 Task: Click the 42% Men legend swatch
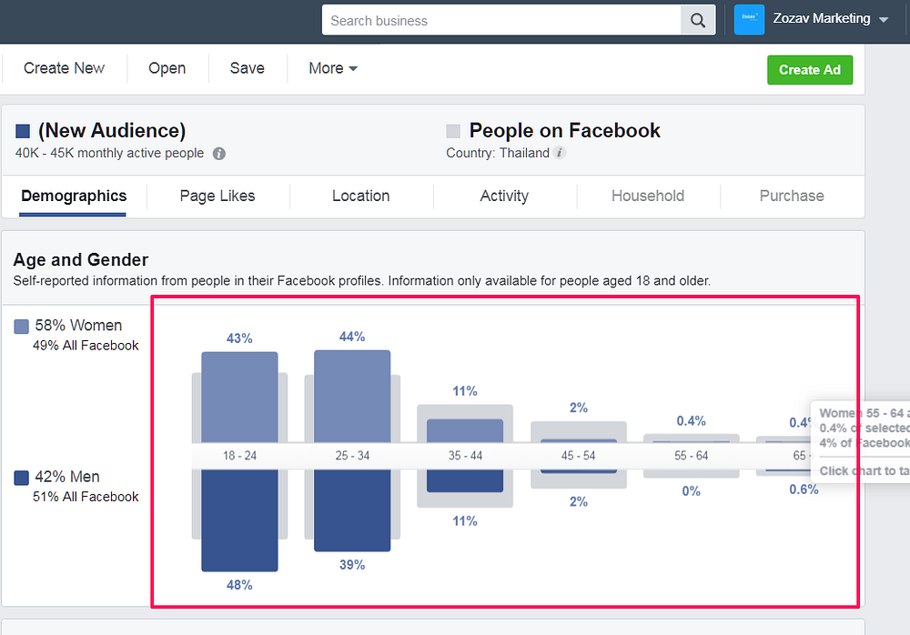click(x=22, y=478)
